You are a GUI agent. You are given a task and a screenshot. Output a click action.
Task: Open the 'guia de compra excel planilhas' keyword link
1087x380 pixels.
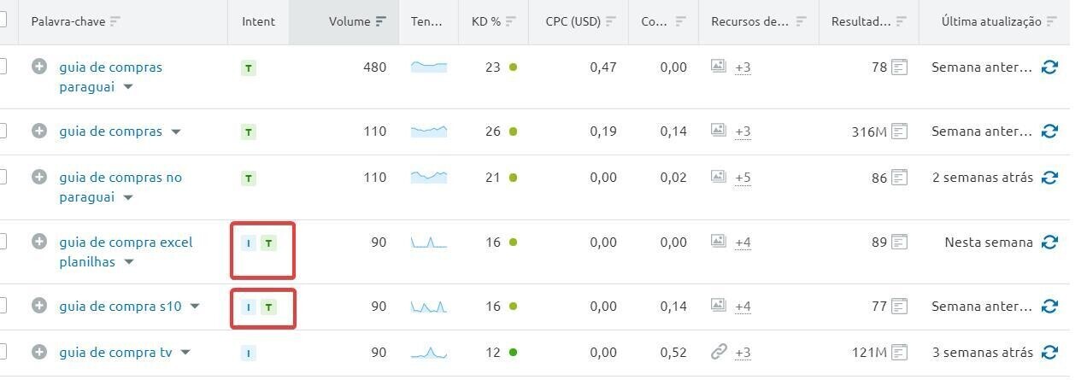(126, 243)
